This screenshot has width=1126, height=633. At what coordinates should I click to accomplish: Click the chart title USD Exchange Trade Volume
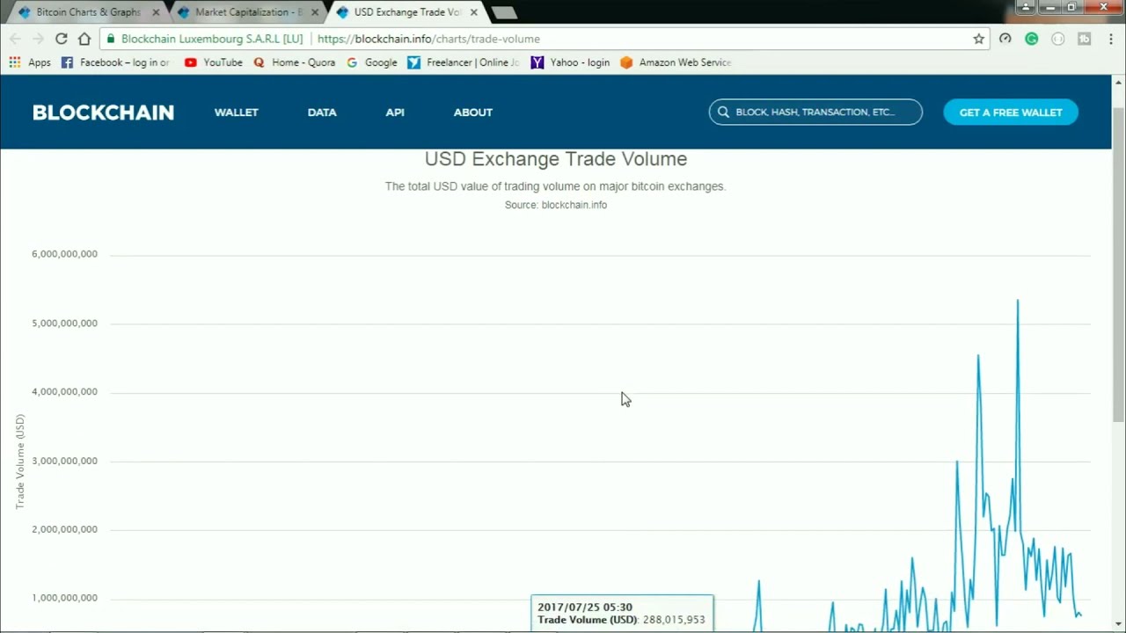pos(556,159)
